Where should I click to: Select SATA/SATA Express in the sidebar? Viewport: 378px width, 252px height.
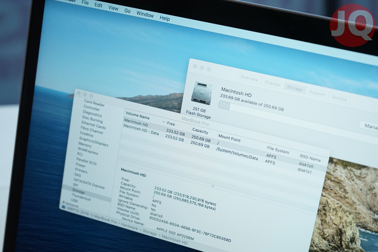89,183
